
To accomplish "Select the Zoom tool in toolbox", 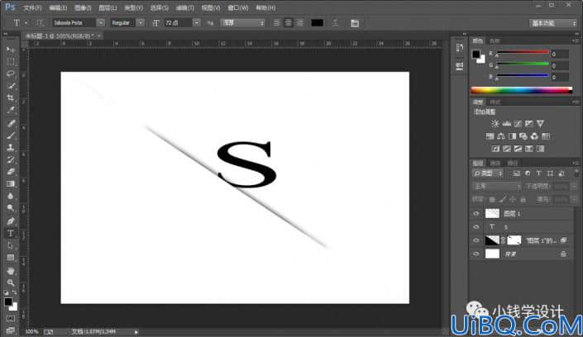I will [x=11, y=282].
